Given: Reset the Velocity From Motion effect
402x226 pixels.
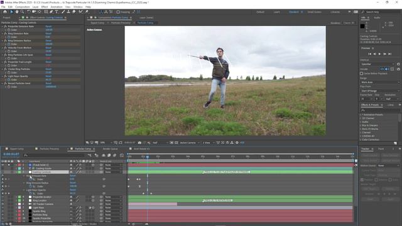Looking at the screenshot, I should (48, 48).
